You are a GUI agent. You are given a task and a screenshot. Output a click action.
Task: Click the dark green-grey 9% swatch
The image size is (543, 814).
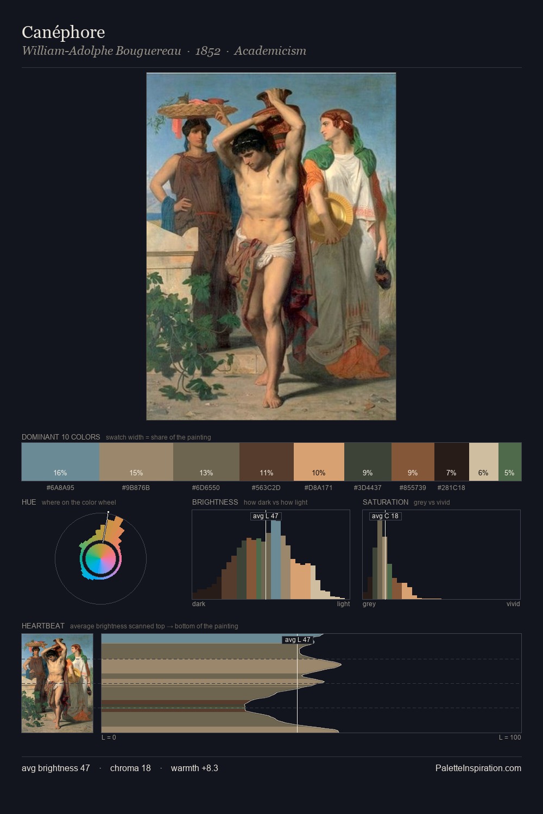tap(368, 462)
